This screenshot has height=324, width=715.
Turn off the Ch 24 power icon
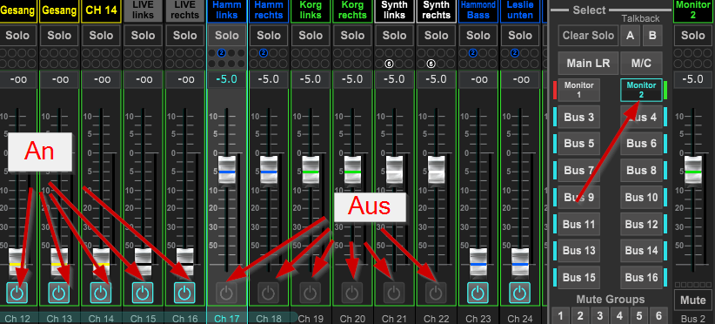[x=520, y=293]
